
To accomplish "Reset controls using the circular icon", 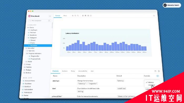I will tap(158, 76).
